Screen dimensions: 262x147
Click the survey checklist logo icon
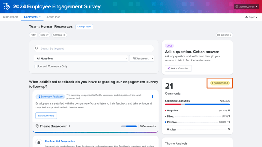[x=6, y=7]
